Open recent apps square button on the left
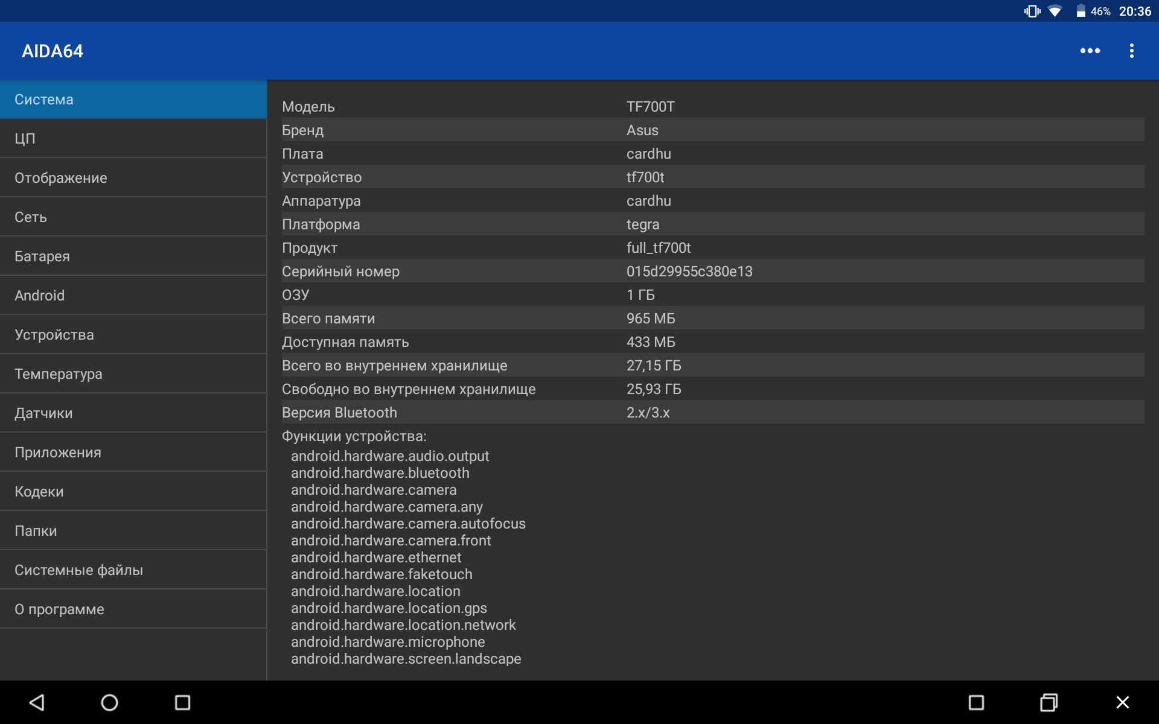Viewport: 1159px width, 724px height. pyautogui.click(x=182, y=702)
